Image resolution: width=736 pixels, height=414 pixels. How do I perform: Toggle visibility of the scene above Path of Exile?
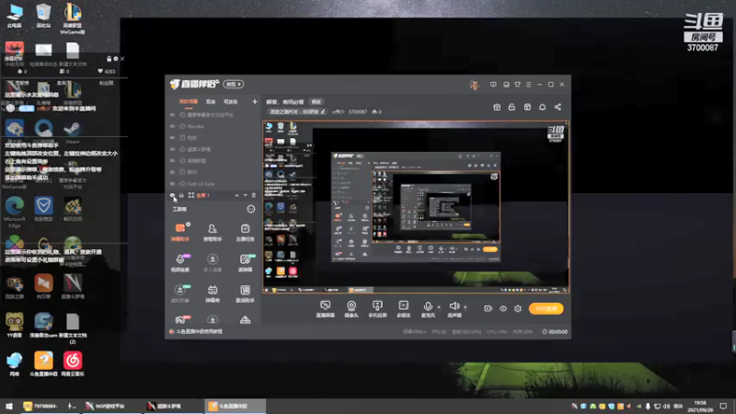pyautogui.click(x=172, y=172)
